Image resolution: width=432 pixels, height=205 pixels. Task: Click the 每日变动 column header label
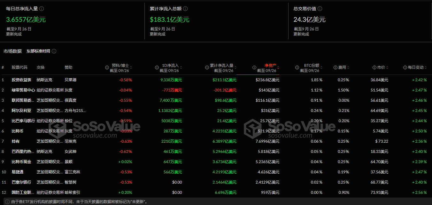tap(416, 67)
